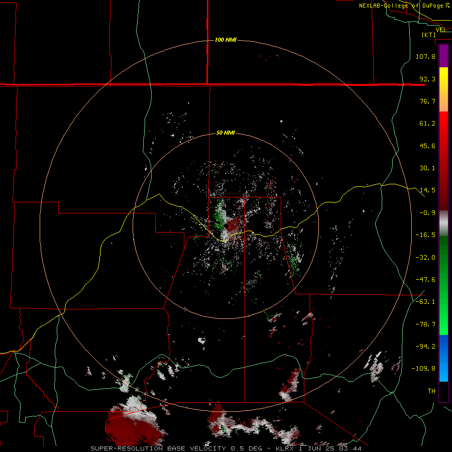Select the -32.0 velocity legend value
The image size is (452, 452).
click(x=425, y=258)
